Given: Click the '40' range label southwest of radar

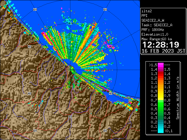Looking at the screenshot, I should coord(30,93).
